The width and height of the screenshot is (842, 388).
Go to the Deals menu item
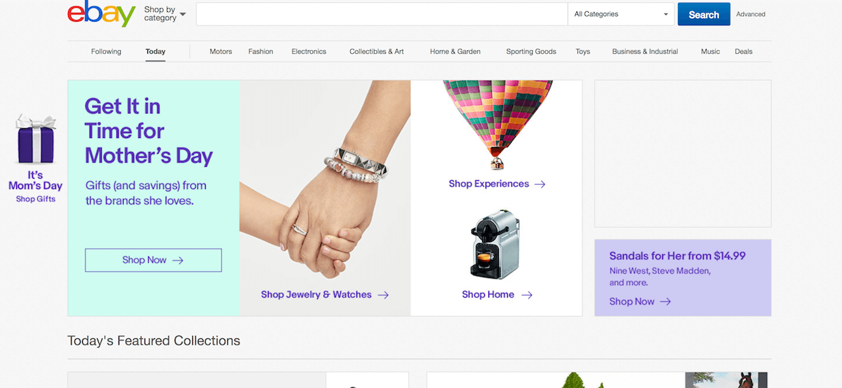click(744, 52)
